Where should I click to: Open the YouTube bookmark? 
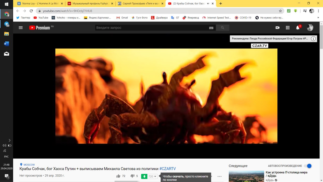(x=41, y=18)
